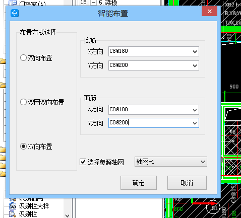The height and width of the screenshot is (218, 241).
Task: Click the 确定 button
Action: click(x=139, y=183)
